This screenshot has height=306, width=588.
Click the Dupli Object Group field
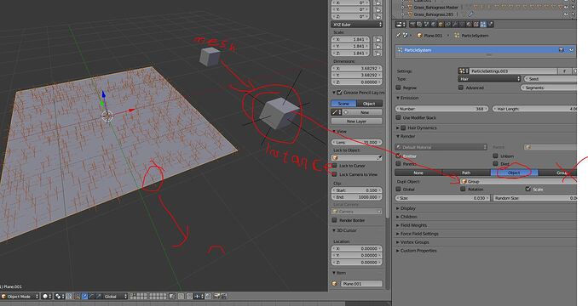pyautogui.click(x=518, y=181)
